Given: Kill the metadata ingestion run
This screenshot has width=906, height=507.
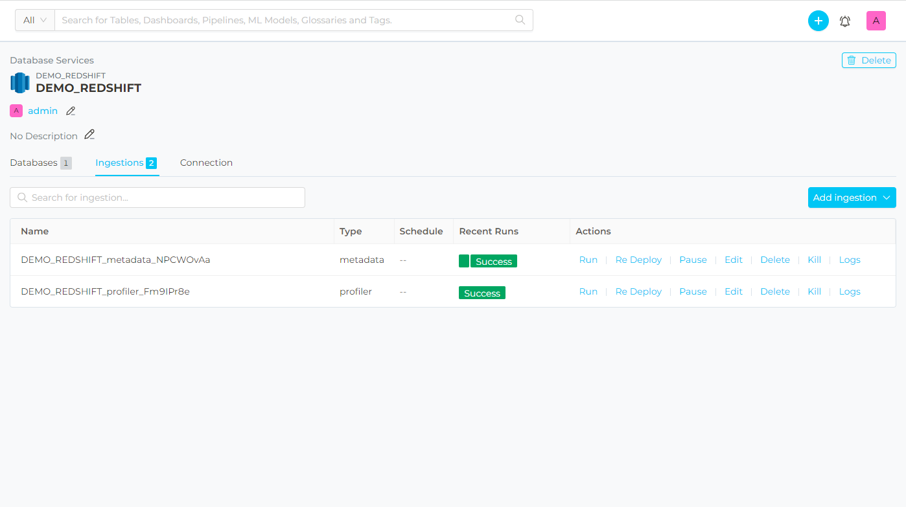Looking at the screenshot, I should [x=814, y=260].
